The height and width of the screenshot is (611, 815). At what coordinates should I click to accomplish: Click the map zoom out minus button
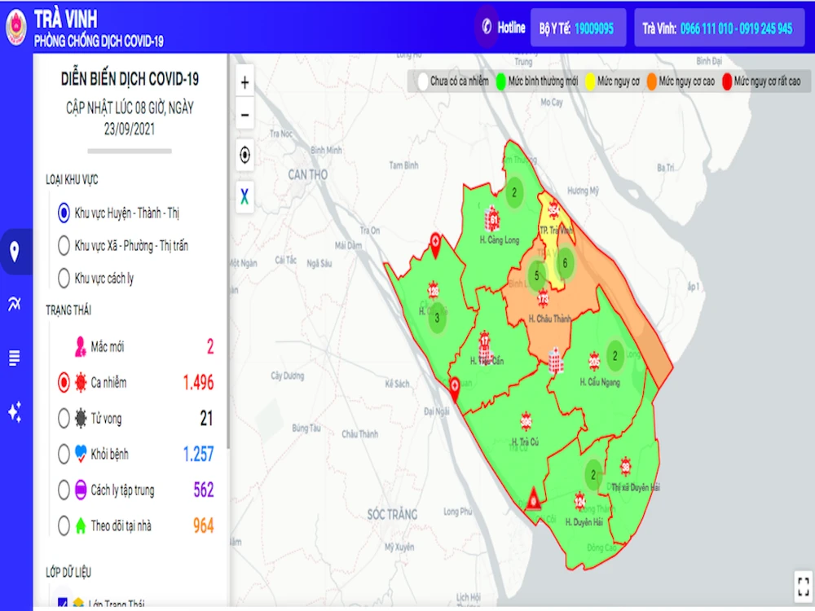pos(244,115)
